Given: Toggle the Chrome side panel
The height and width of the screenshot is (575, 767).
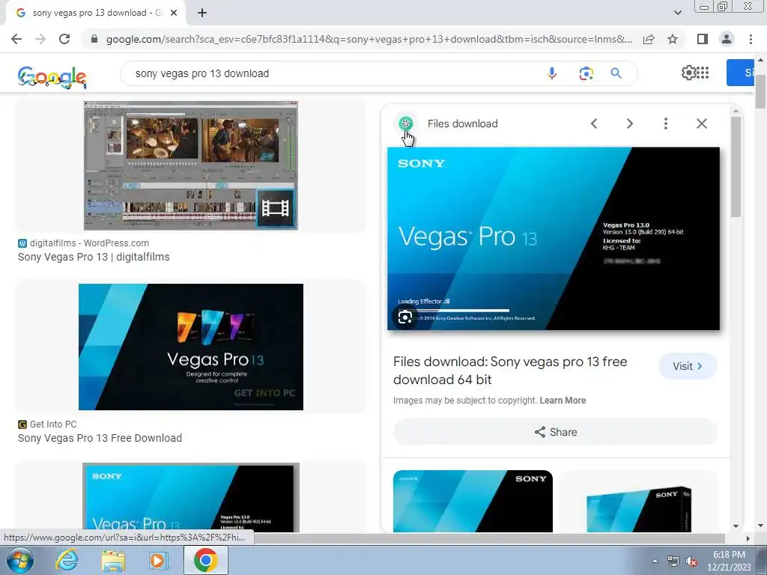Looking at the screenshot, I should pyautogui.click(x=703, y=39).
